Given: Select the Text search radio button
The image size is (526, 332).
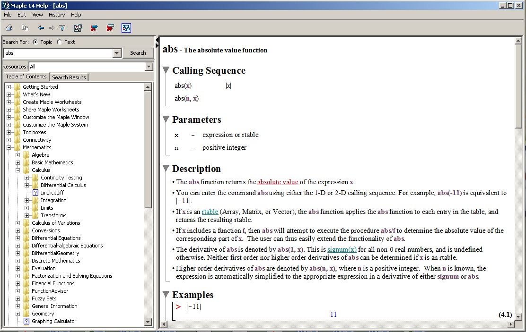Looking at the screenshot, I should [60, 42].
